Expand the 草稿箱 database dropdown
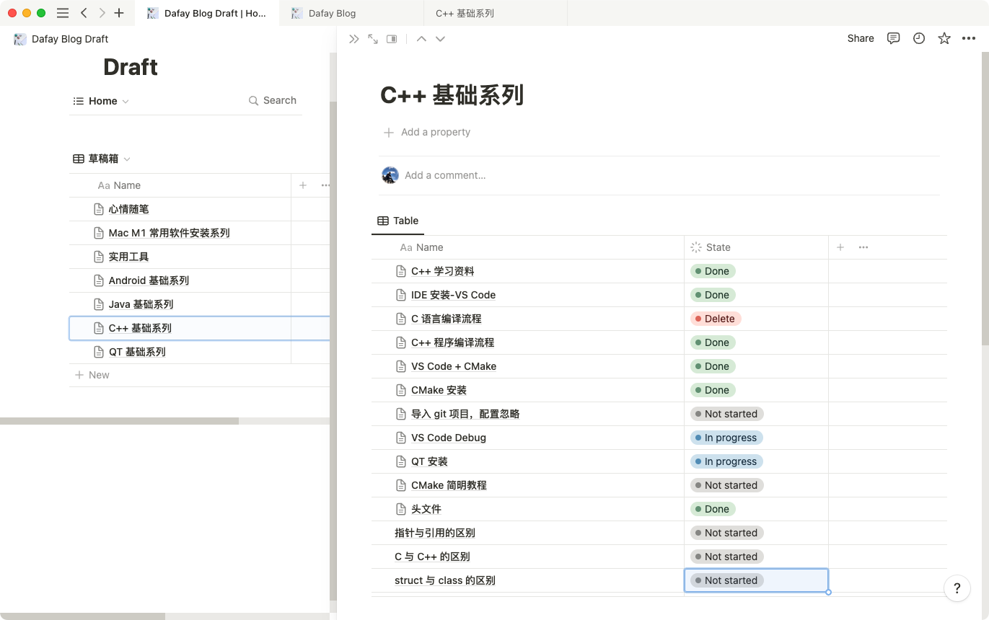The width and height of the screenshot is (989, 620). 128,159
